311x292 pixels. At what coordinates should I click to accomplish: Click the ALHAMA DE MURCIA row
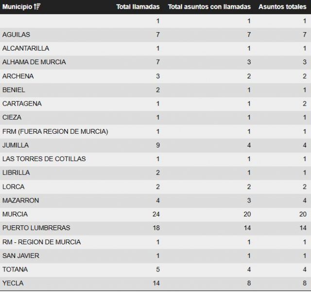click(x=34, y=62)
